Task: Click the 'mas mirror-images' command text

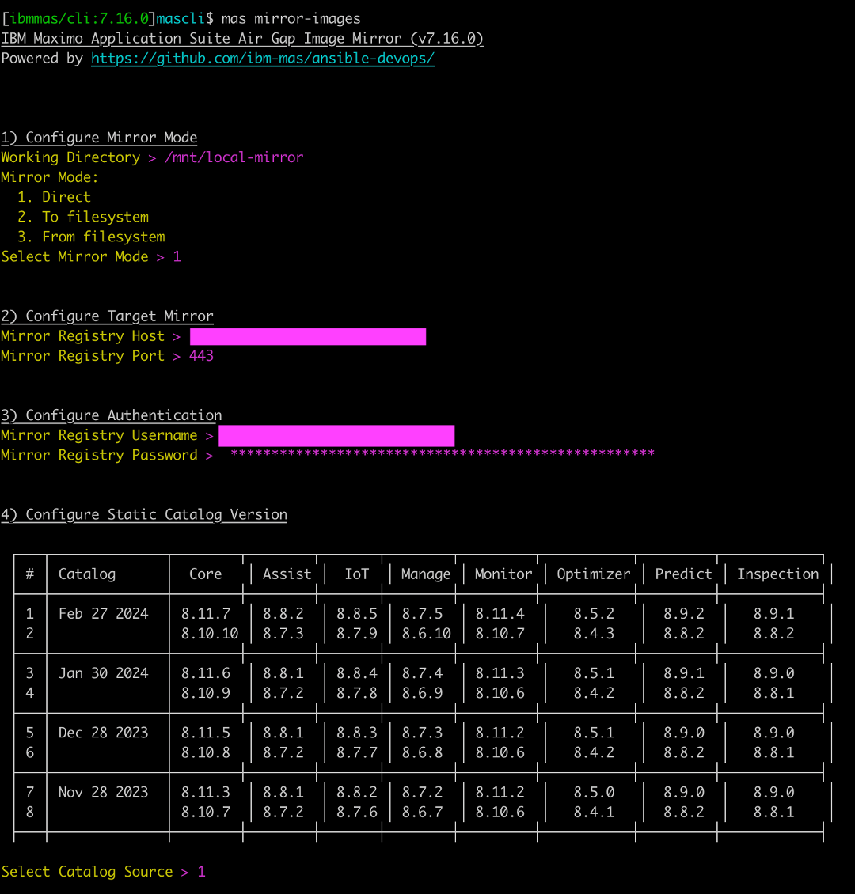Action: pyautogui.click(x=291, y=19)
